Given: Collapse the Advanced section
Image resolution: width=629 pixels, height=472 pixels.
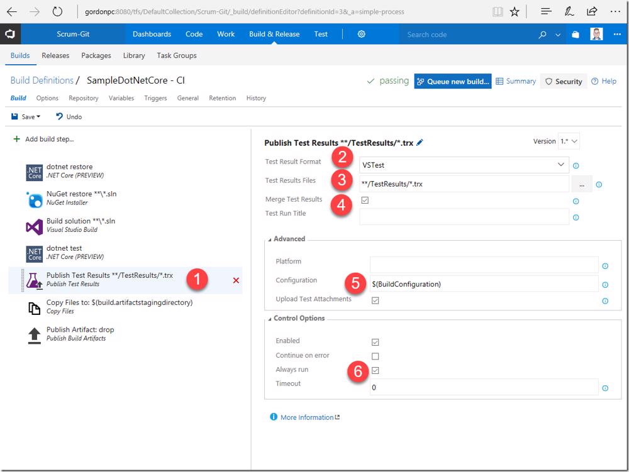Looking at the screenshot, I should click(x=270, y=239).
